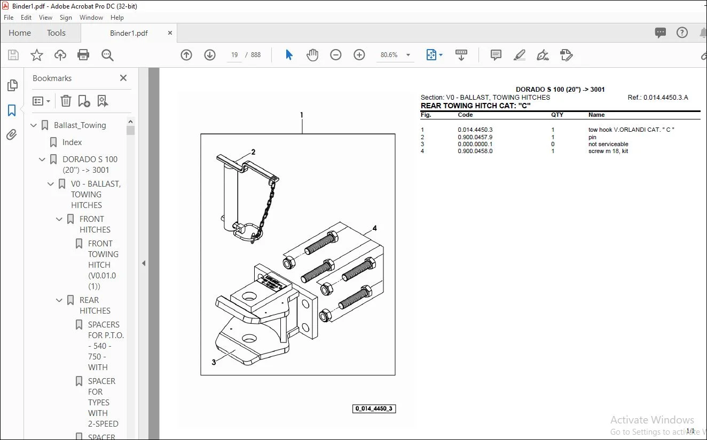
Task: Select the highlight text pen tool
Action: [x=520, y=55]
